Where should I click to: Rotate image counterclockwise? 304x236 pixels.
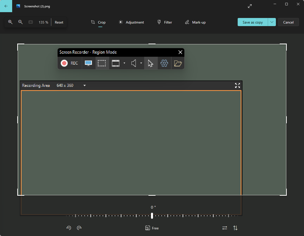click(69, 228)
